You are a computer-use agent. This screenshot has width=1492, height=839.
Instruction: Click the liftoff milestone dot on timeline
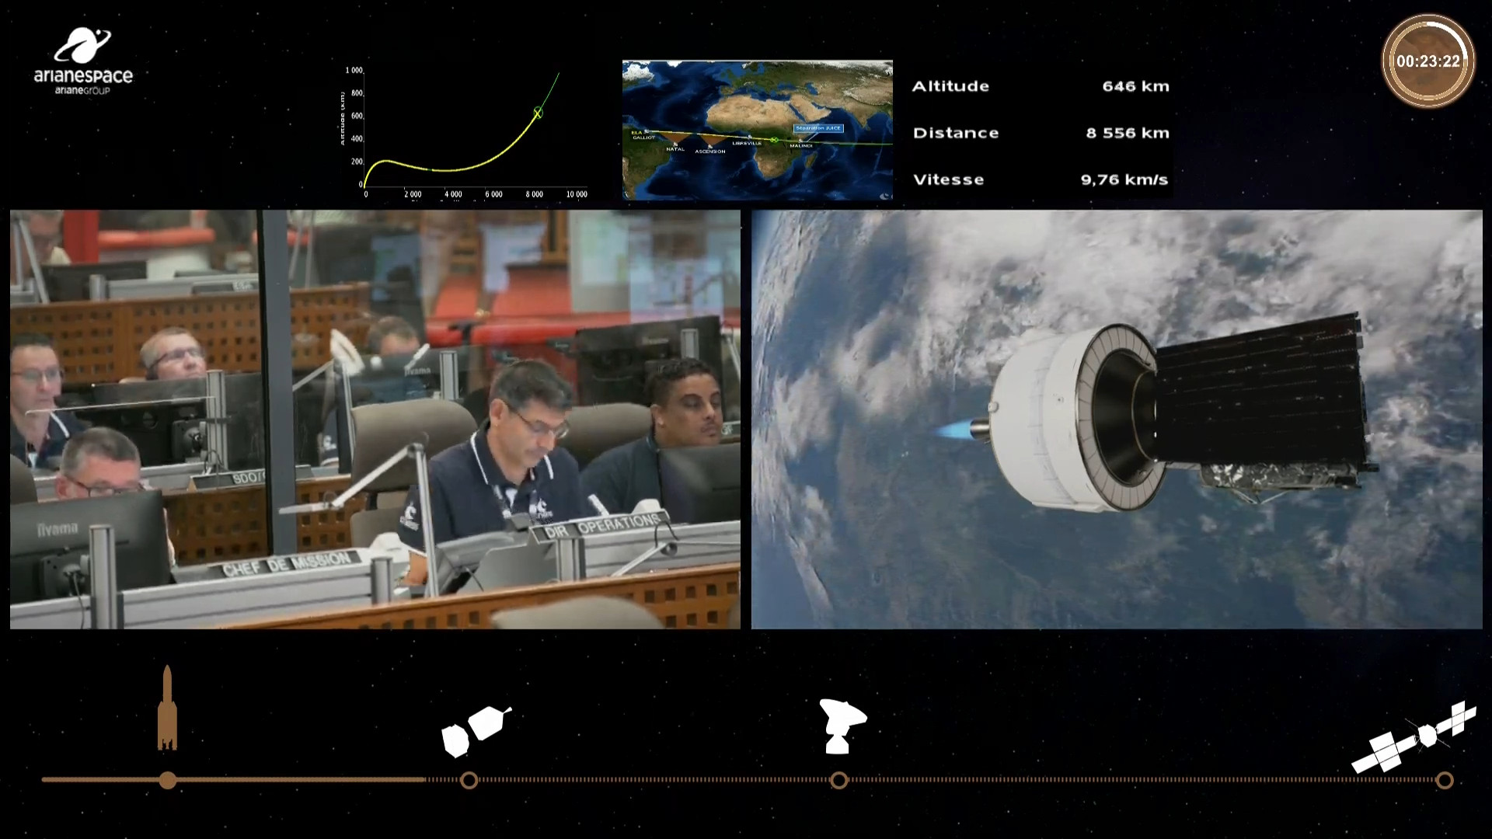[168, 780]
